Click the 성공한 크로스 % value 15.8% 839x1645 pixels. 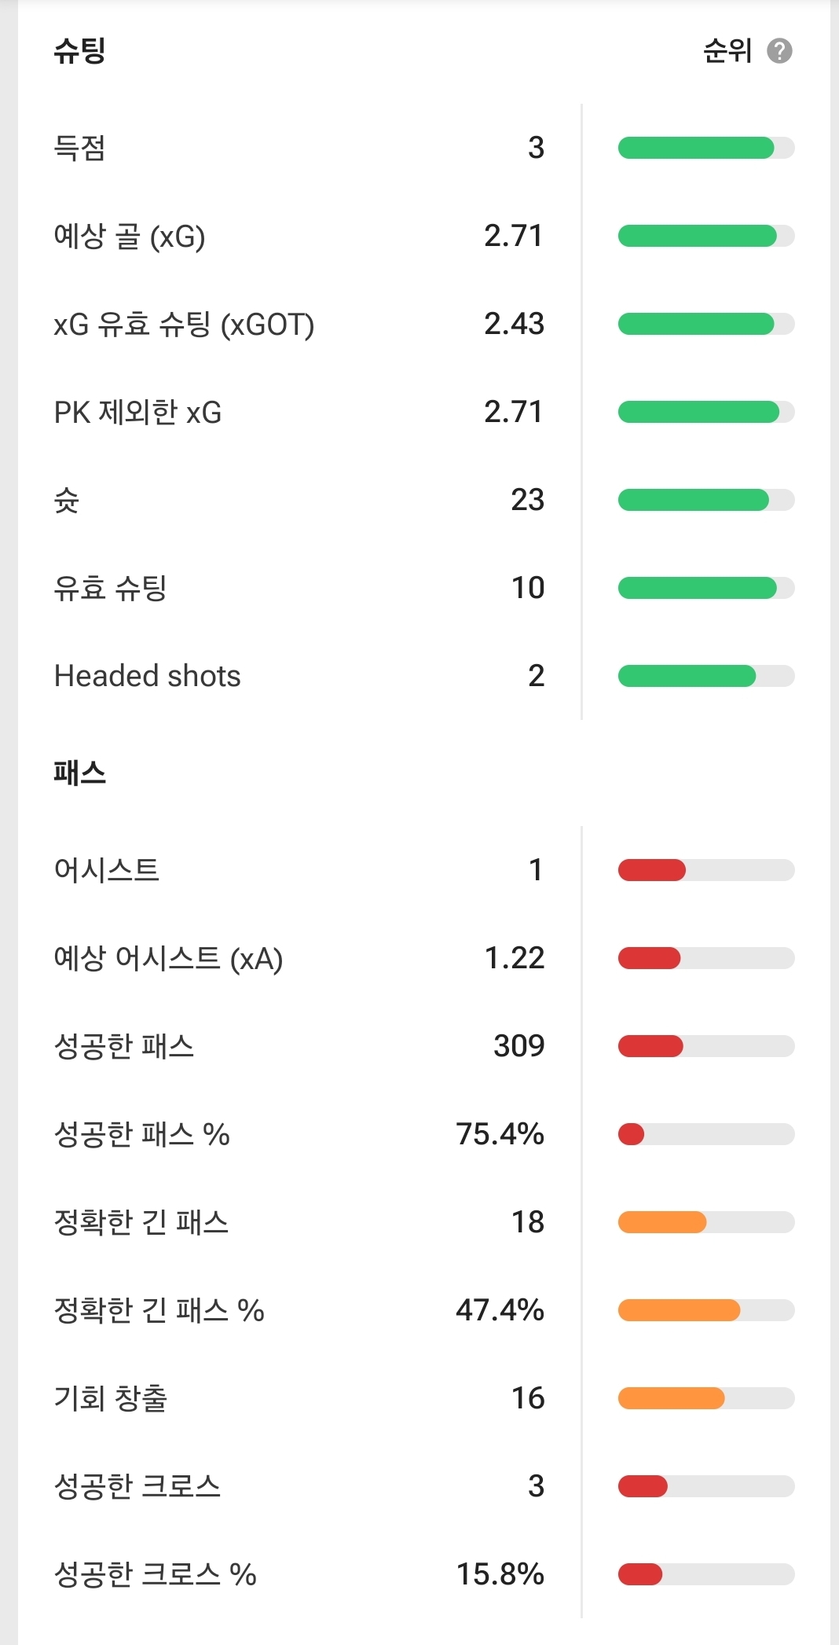[500, 1574]
